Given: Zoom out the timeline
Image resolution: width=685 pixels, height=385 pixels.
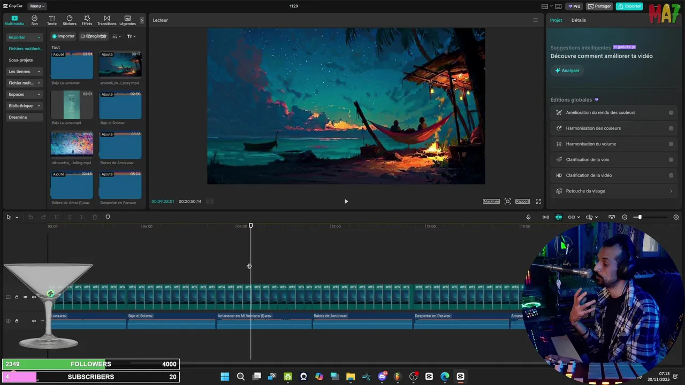Looking at the screenshot, I should click(x=625, y=217).
